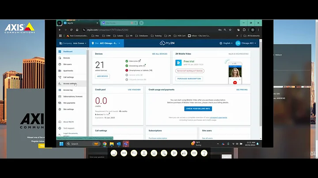Click the SEE PRICING link
318x178 pixels.
(x=242, y=89)
